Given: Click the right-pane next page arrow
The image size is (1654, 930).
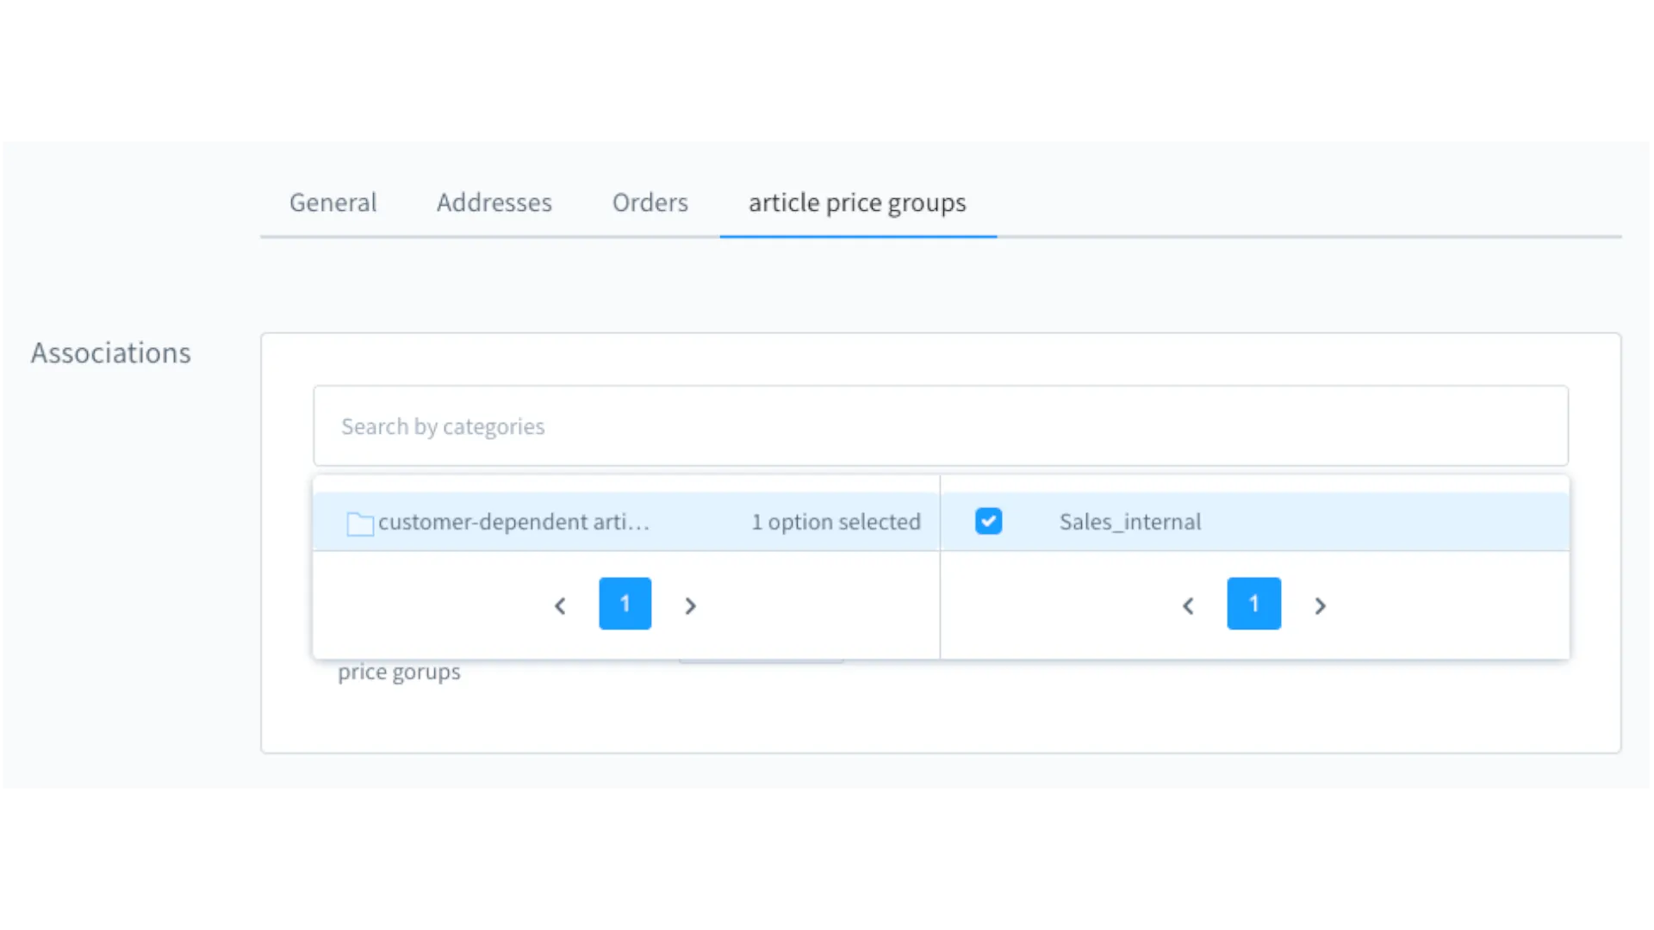Looking at the screenshot, I should [x=1321, y=605].
